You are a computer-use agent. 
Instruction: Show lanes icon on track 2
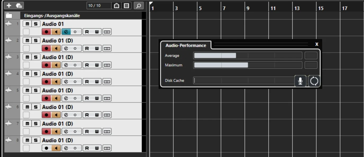107,48
